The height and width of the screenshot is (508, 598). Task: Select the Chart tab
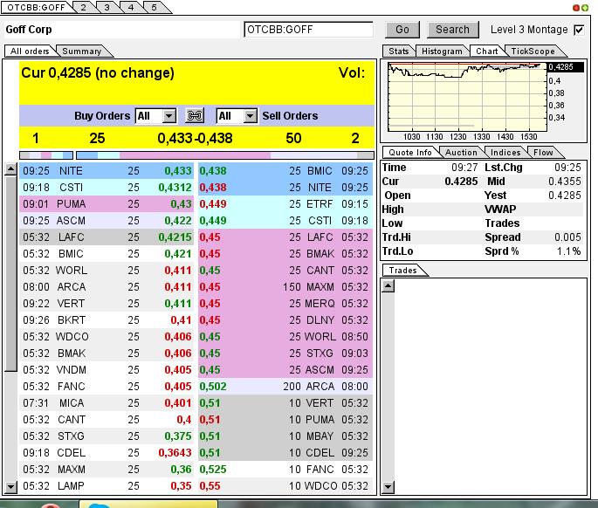point(486,51)
